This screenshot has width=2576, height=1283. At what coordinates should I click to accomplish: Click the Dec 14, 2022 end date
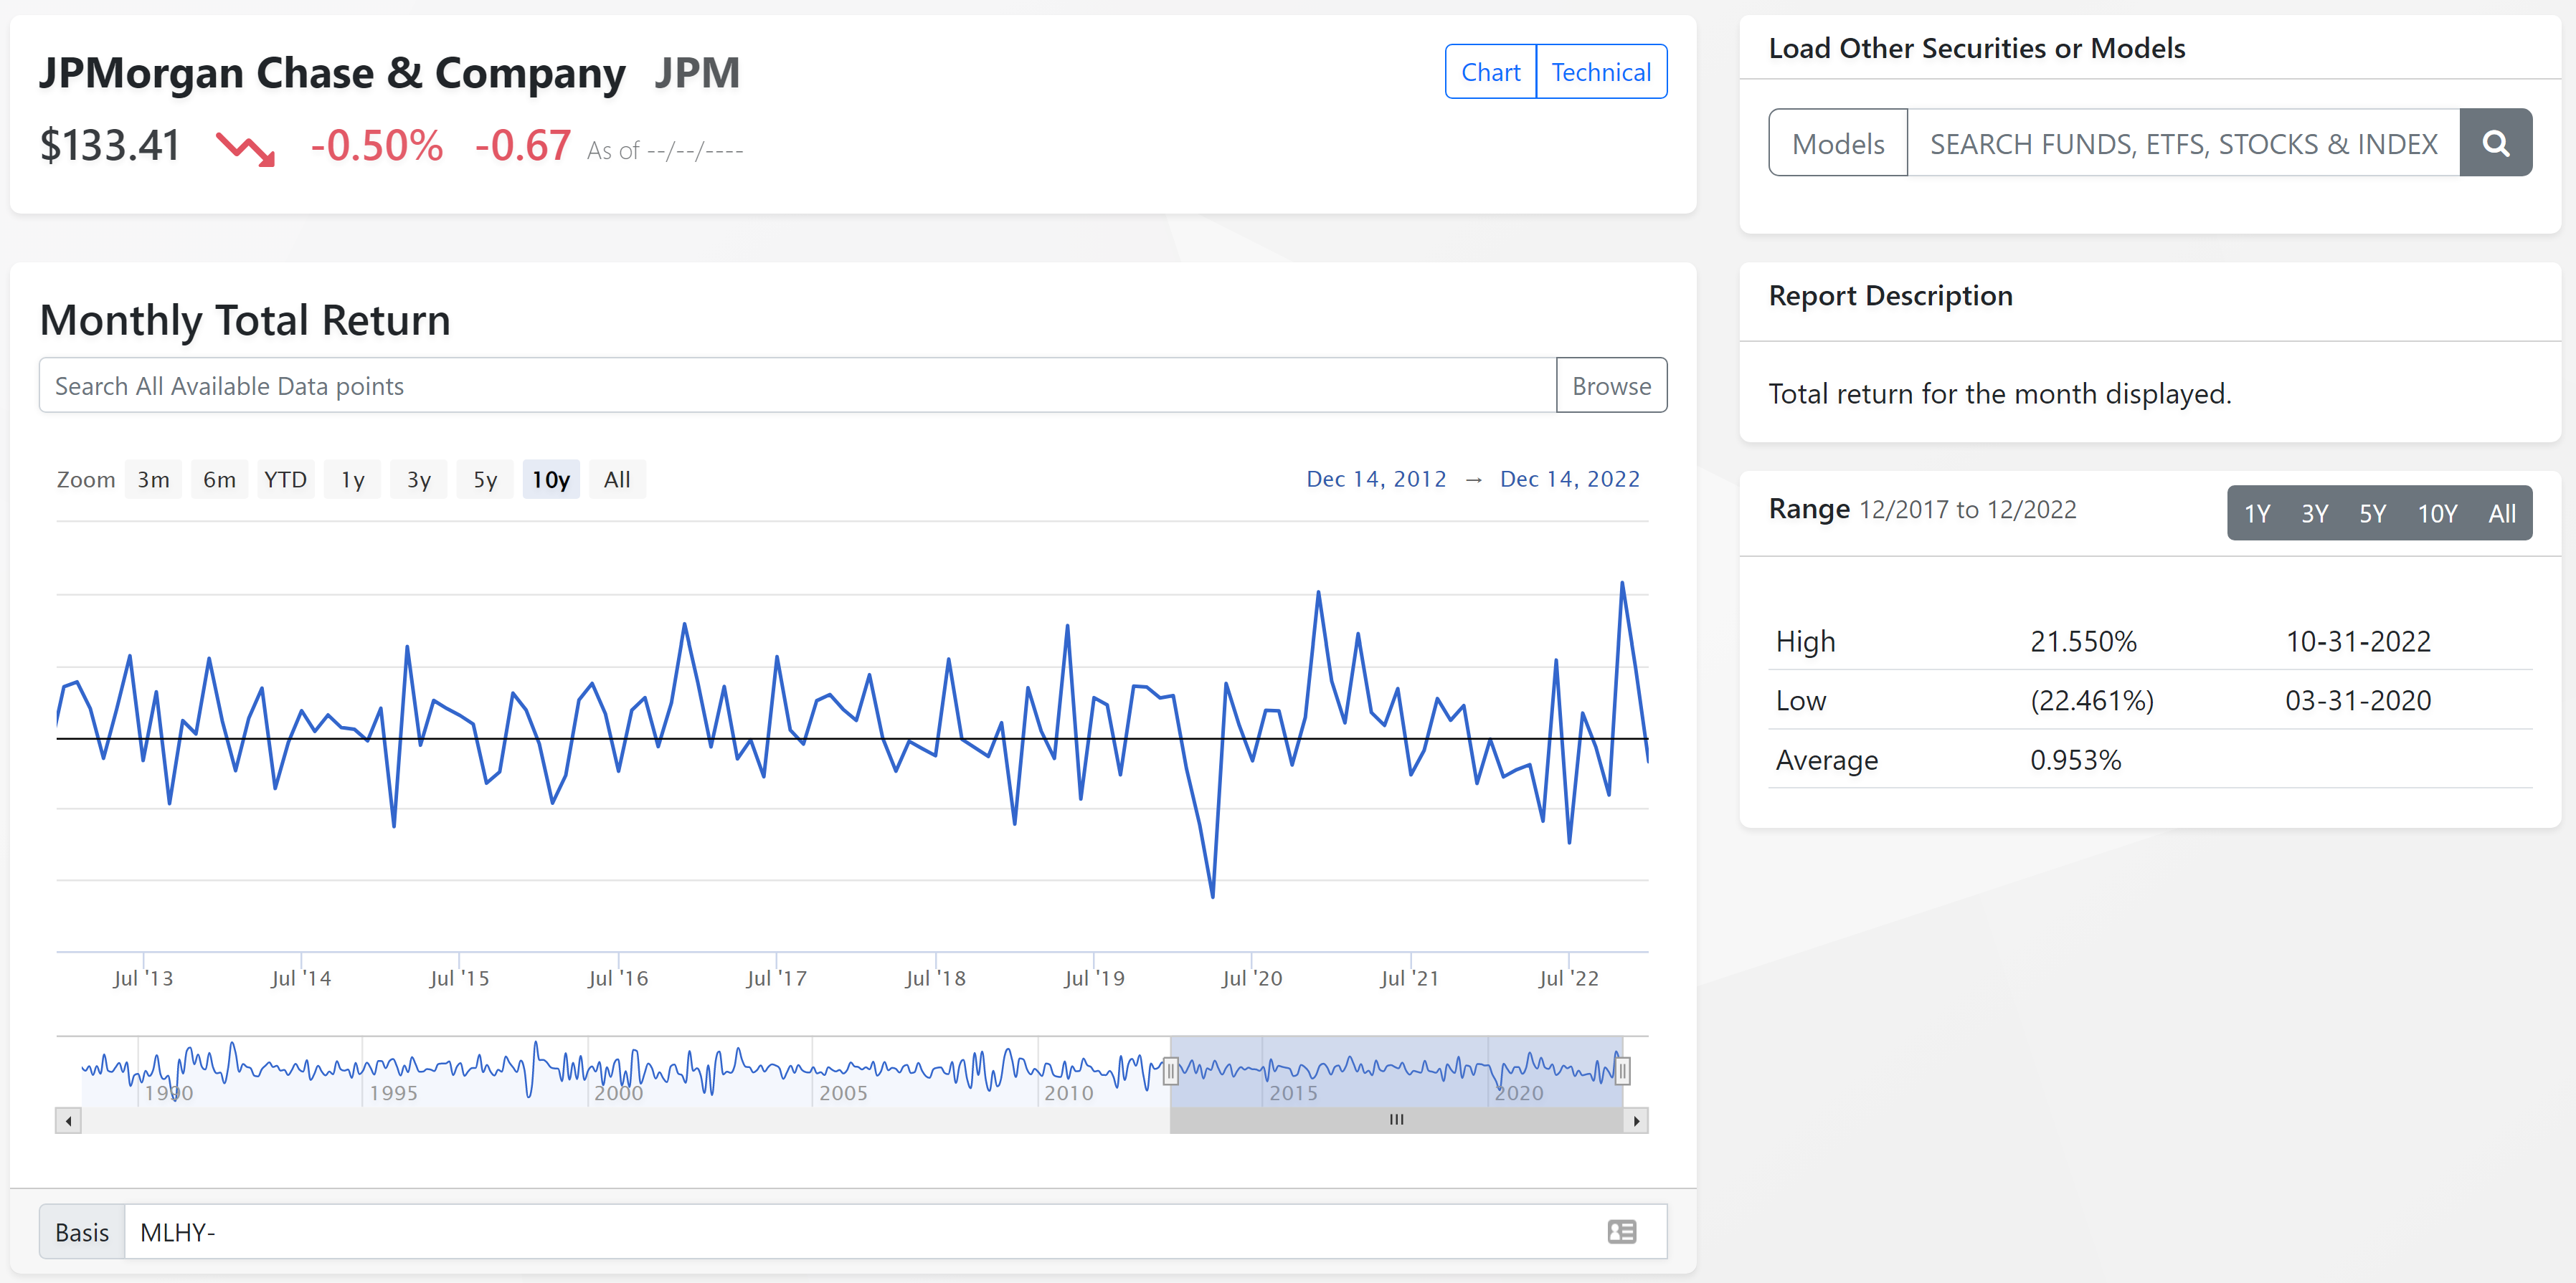(x=1570, y=479)
